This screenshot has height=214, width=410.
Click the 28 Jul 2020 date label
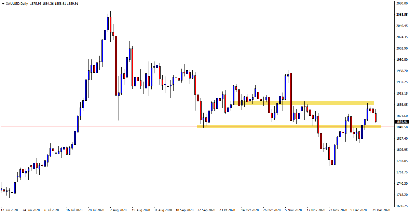[x=97, y=211]
